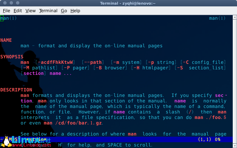
Task: Click the SYNOPSIS section heading
Action: [12, 57]
